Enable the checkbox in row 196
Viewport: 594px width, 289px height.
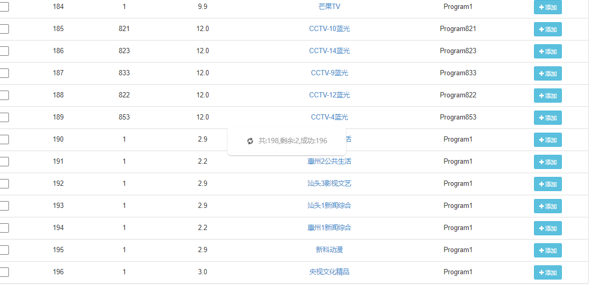(4, 272)
